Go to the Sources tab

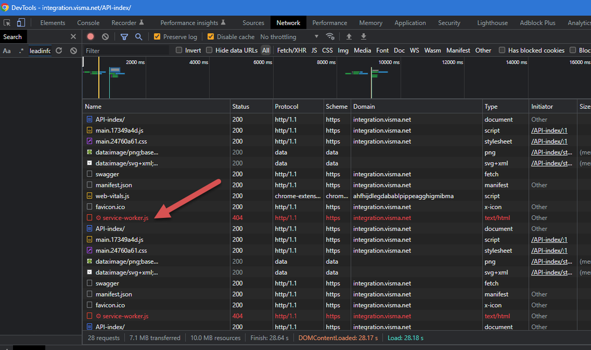(x=253, y=22)
